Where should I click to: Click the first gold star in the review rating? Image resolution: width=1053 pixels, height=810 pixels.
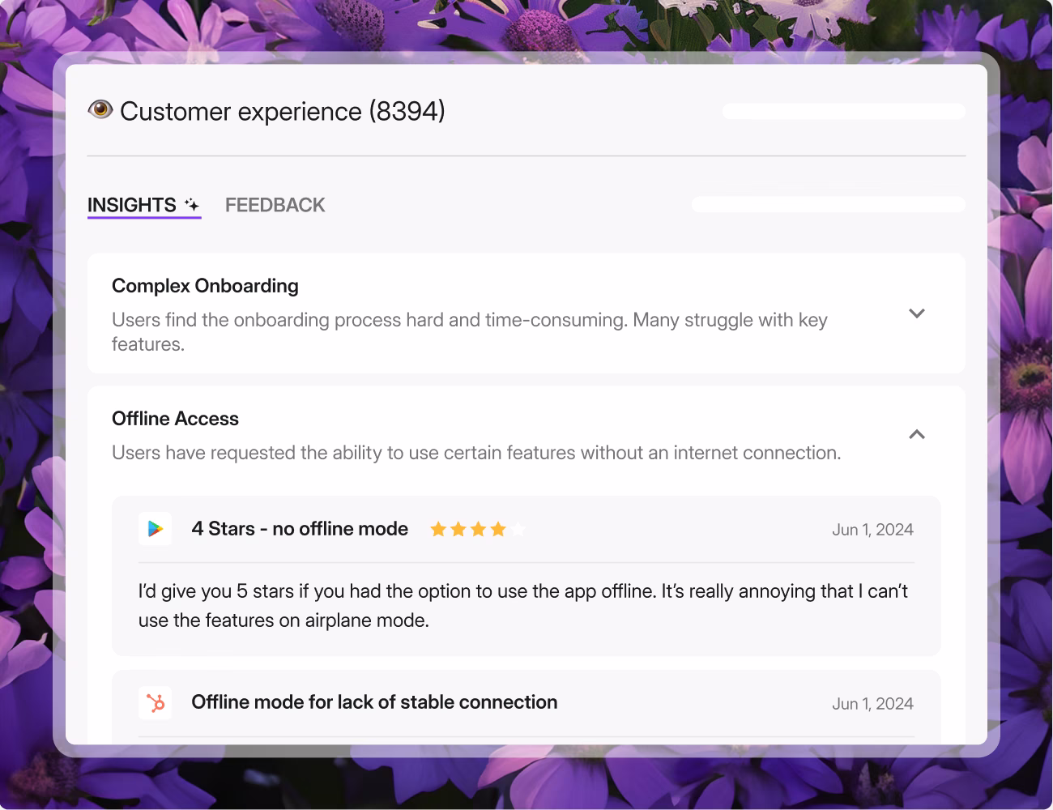tap(437, 529)
